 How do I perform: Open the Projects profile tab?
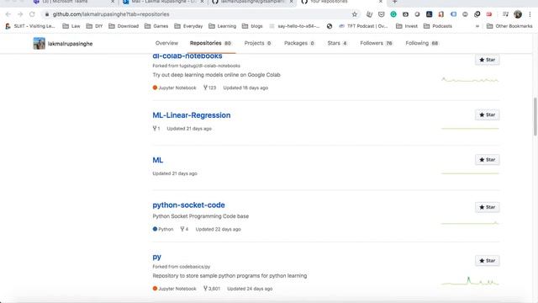[258, 43]
